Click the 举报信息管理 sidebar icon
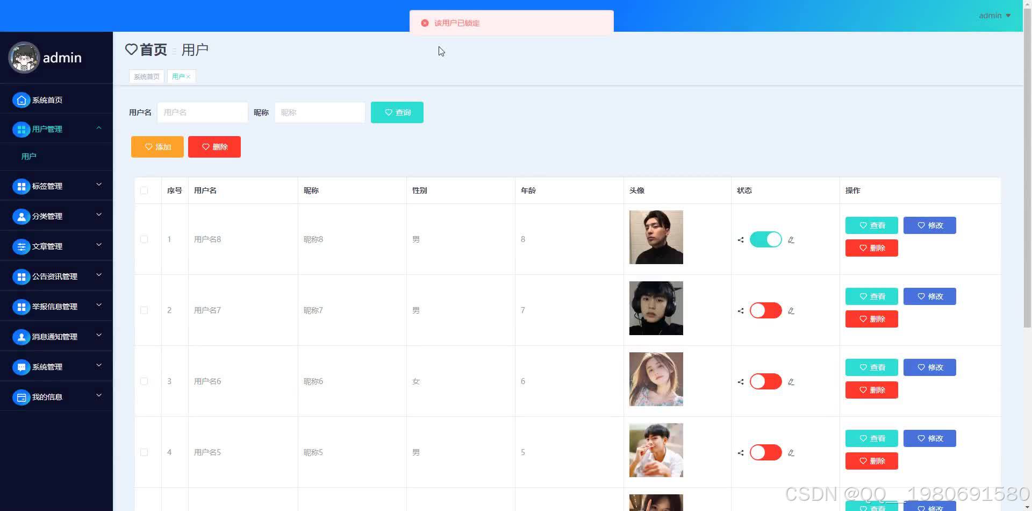Image resolution: width=1032 pixels, height=511 pixels. 21,307
